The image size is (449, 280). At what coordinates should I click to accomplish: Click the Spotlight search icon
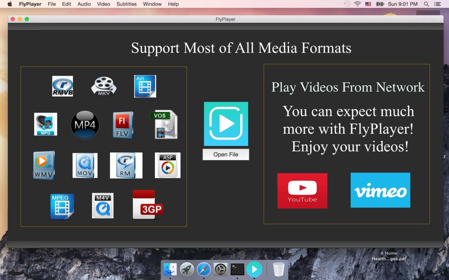427,4
